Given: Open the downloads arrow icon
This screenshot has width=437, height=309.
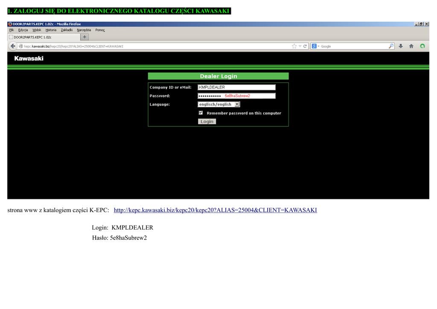Looking at the screenshot, I should point(401,46).
